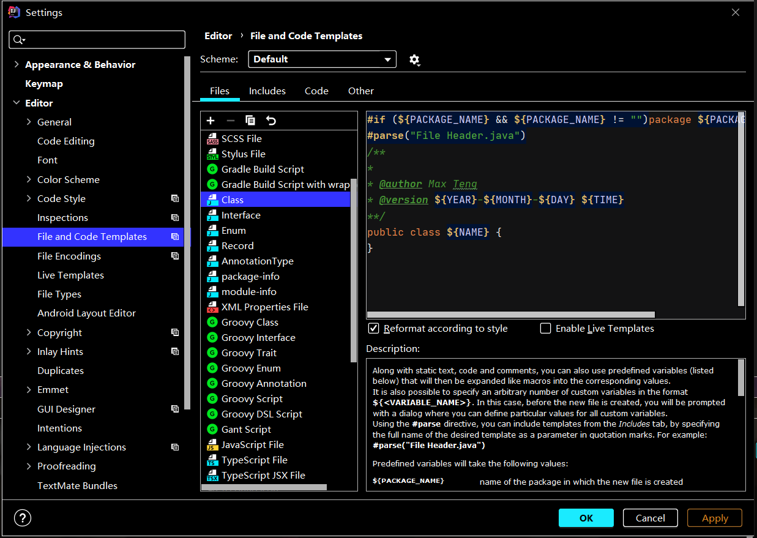Select the JavaScript File template
Image resolution: width=757 pixels, height=538 pixels.
252,445
